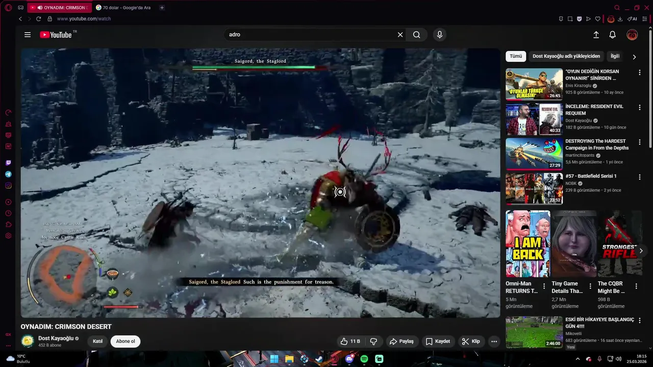653x367 pixels.
Task: Open 'İNCELEME: RESIDENT EVIL REQUIEM' title
Action: click(594, 110)
